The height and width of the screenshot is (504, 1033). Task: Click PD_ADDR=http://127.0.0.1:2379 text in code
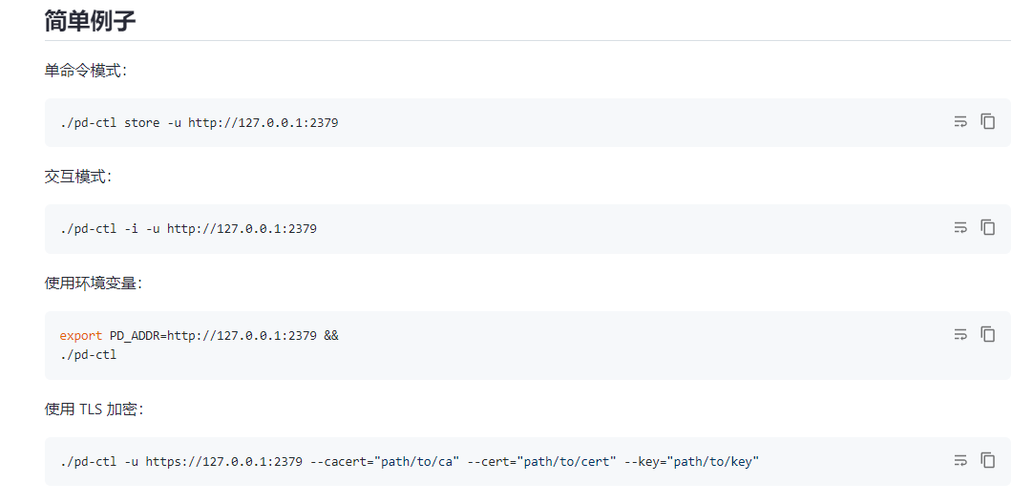pyautogui.click(x=214, y=335)
